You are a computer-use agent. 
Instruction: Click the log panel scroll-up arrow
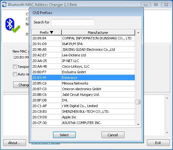pos(167,98)
